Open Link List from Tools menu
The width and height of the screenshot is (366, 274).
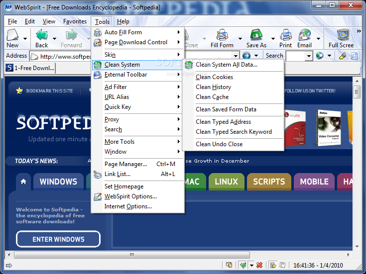[x=137, y=174]
